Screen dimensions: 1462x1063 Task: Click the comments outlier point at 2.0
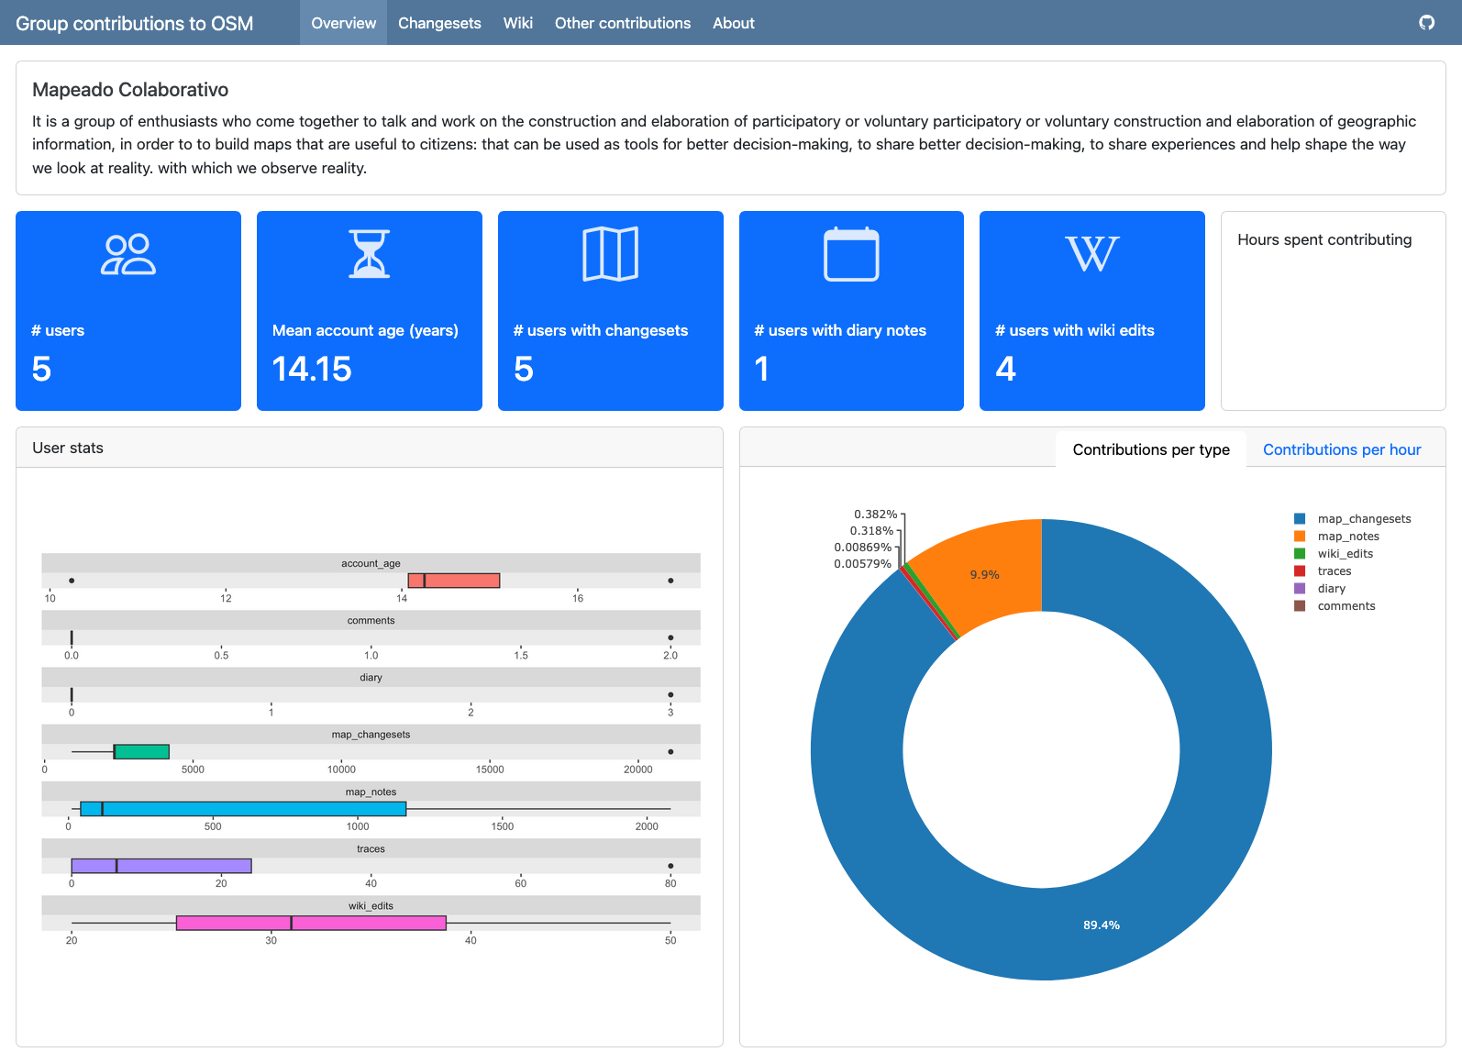click(x=670, y=637)
